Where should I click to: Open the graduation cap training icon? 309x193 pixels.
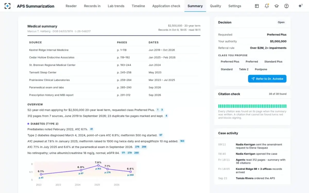click(x=277, y=6)
